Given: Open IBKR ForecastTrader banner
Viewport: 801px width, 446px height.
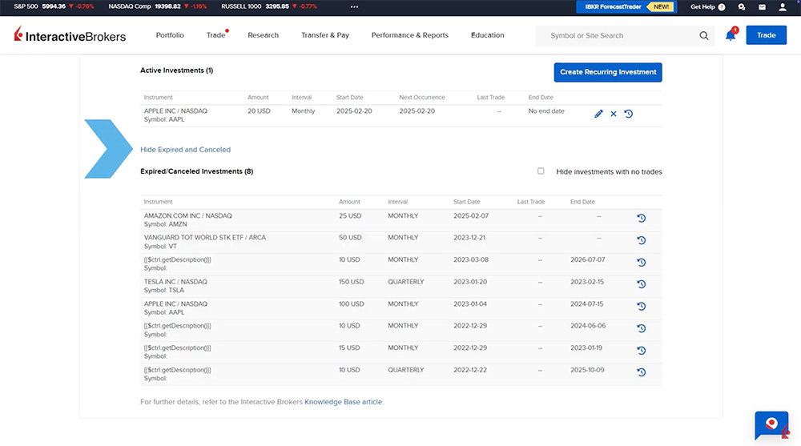Looking at the screenshot, I should click(x=626, y=6).
